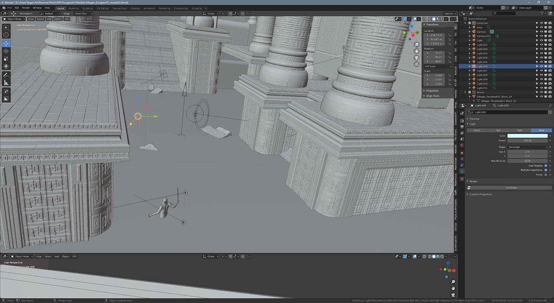Image resolution: width=554 pixels, height=303 pixels.
Task: Select the Annotate pencil tool
Action: coord(6,75)
